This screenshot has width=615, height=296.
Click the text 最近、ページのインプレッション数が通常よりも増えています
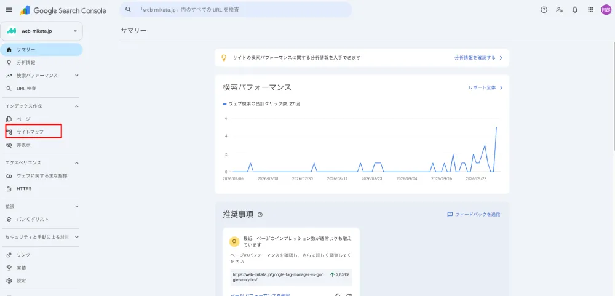[297, 241]
